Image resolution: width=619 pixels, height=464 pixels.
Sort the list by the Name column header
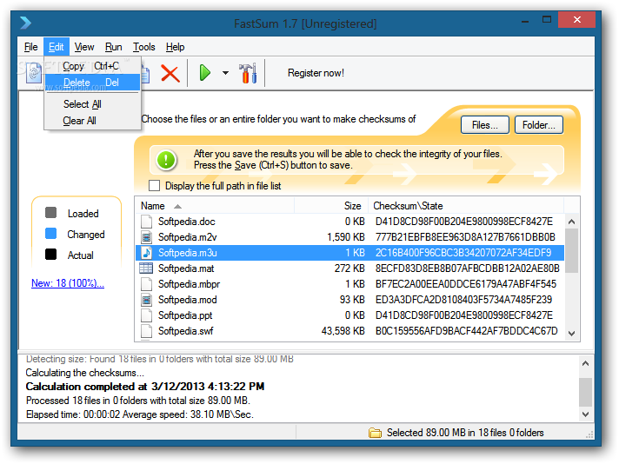tap(215, 206)
